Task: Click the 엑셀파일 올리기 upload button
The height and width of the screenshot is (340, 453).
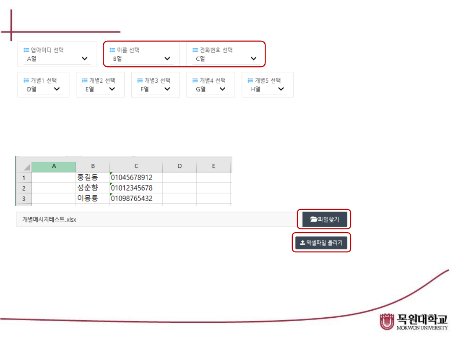Action: pos(321,243)
